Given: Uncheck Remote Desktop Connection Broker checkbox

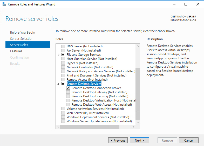Looking at the screenshot, I should coord(68,88).
